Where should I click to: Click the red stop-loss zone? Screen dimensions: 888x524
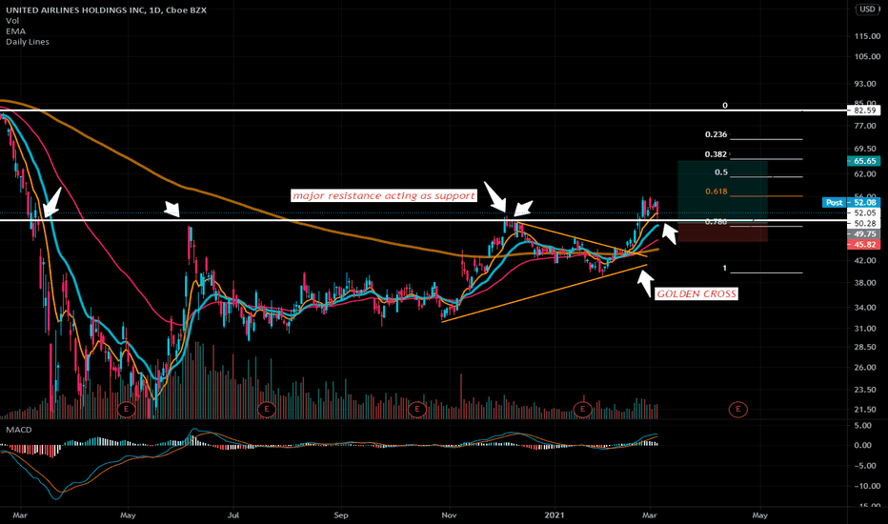tap(722, 232)
